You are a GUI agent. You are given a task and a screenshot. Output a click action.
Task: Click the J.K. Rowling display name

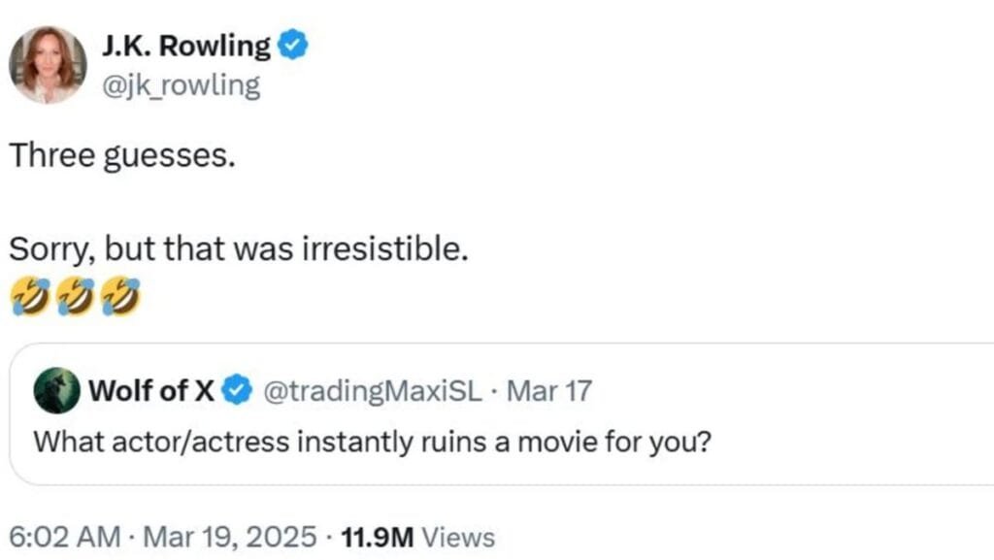click(x=186, y=46)
